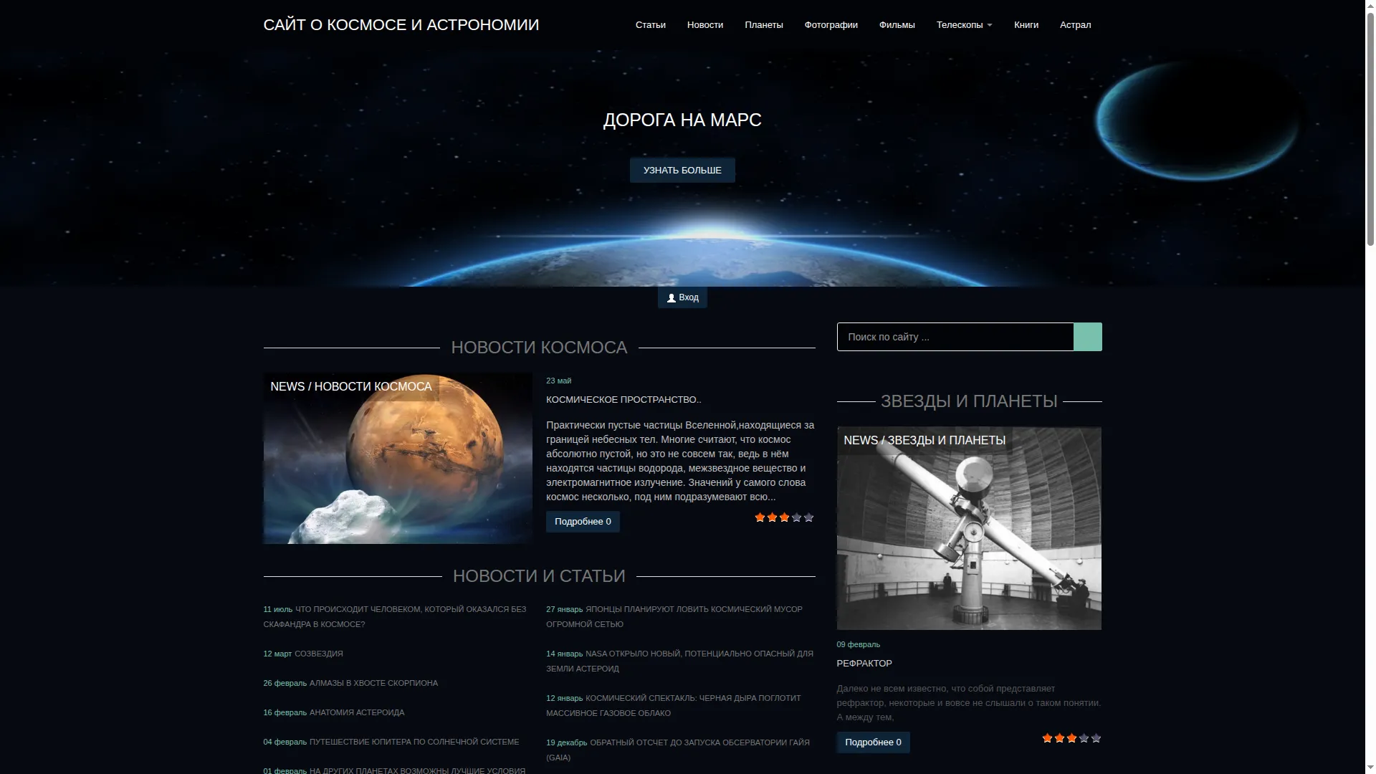Open the Планеты section
The width and height of the screenshot is (1376, 774).
763,25
